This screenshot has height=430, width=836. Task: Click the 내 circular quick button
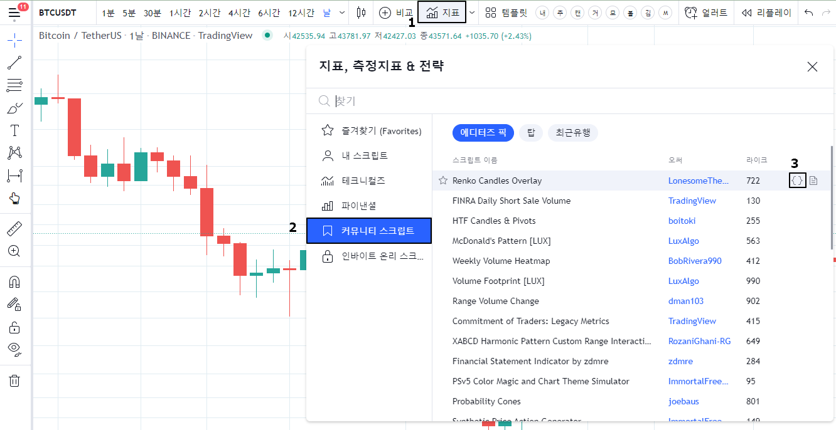pos(544,13)
